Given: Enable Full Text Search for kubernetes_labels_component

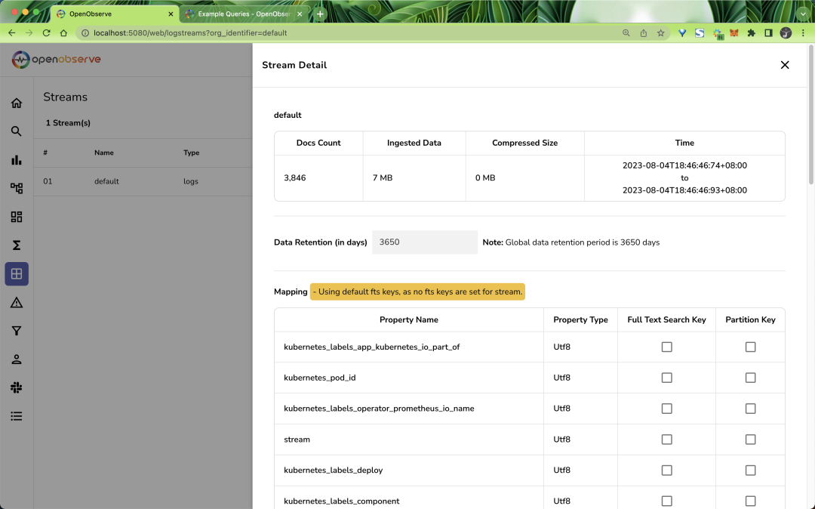Looking at the screenshot, I should (x=667, y=501).
